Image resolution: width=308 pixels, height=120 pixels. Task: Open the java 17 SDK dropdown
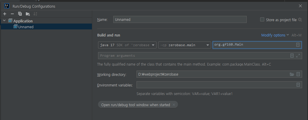127,45
